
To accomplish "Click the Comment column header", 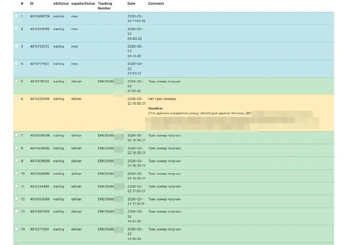I will 156,3.
